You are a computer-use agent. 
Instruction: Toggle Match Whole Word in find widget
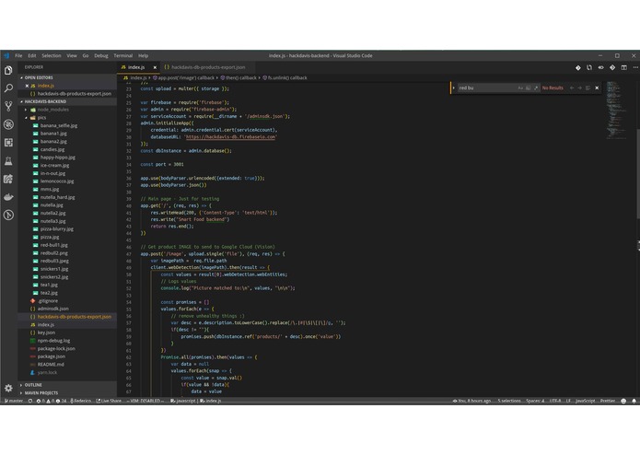[x=529, y=87]
